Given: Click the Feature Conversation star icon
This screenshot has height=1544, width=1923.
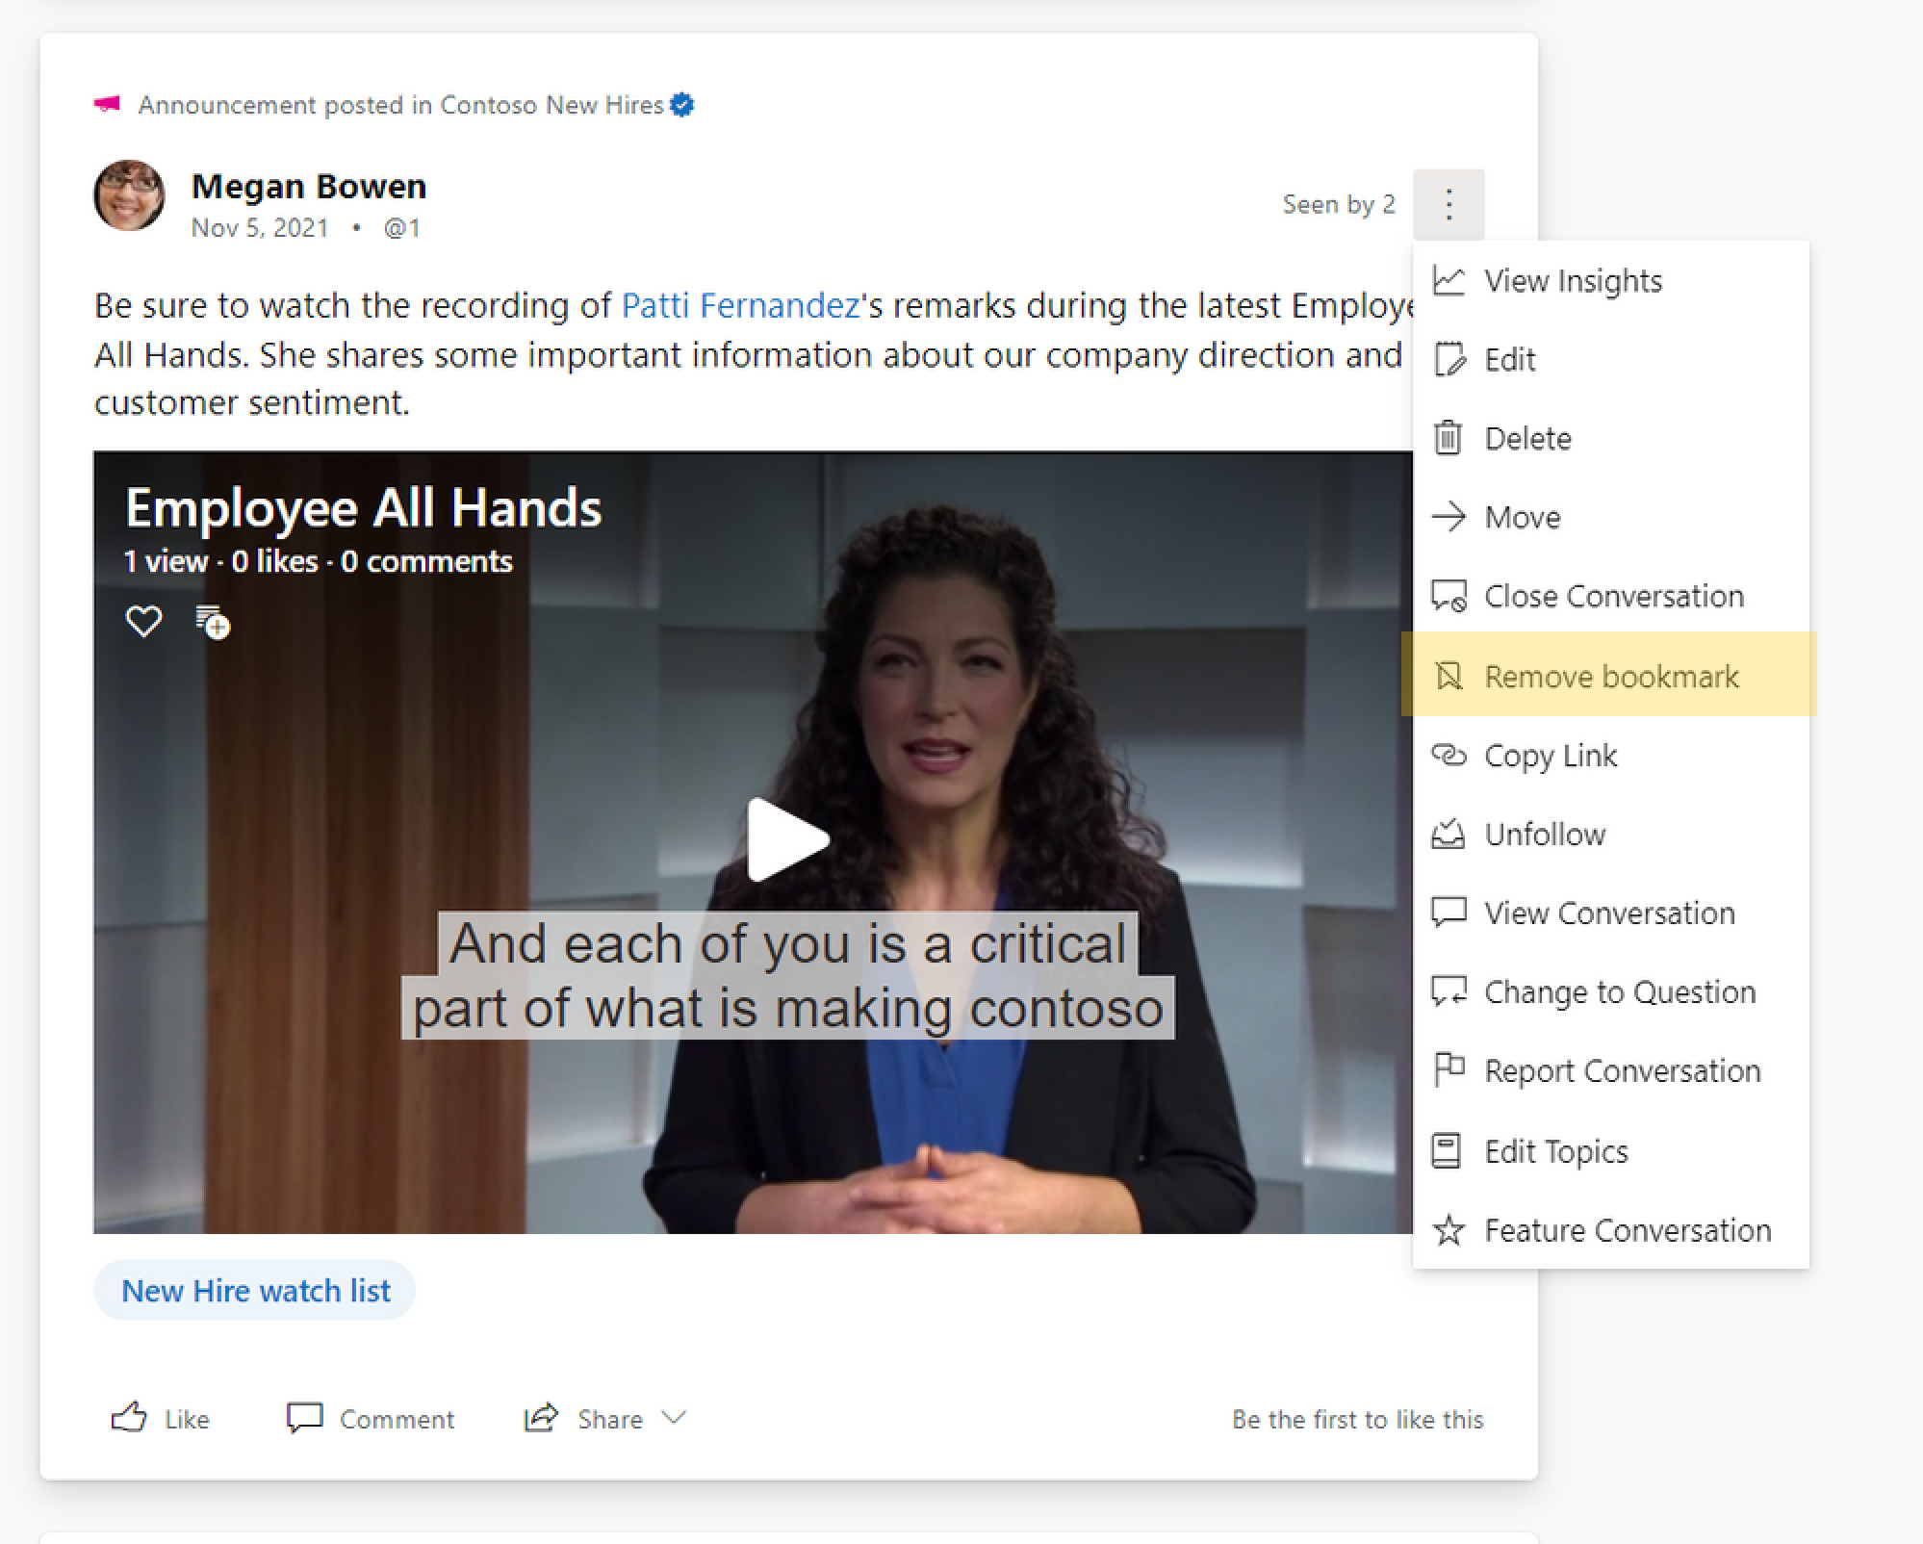Looking at the screenshot, I should click(1449, 1230).
